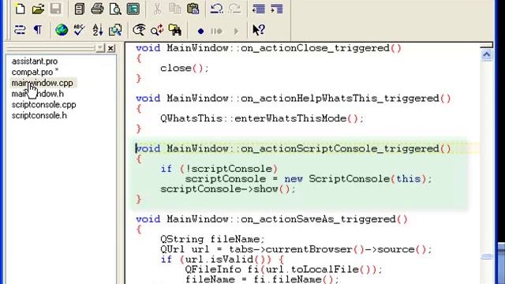Print the document with the printer icon
The width and height of the screenshot is (505, 284).
pyautogui.click(x=97, y=9)
